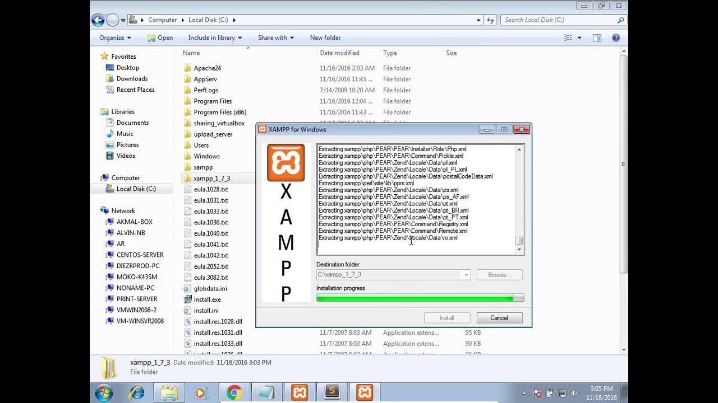Click the Cancel button in XAMPP installer
Viewport: 718px width, 403px height.
tap(499, 318)
